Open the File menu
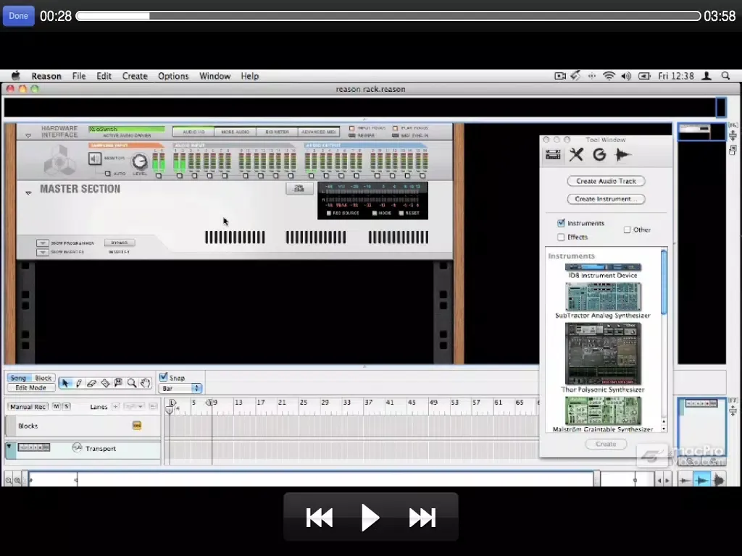Viewport: 742px width, 556px height. tap(78, 75)
